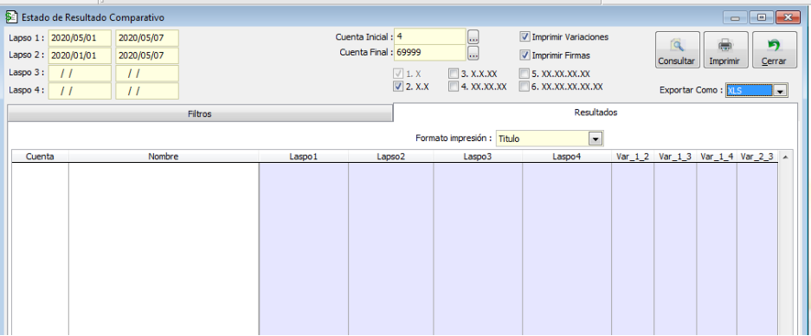The height and width of the screenshot is (336, 811).
Task: Open the Cuenta Inicial lookup ellipsis button
Action: click(x=473, y=36)
